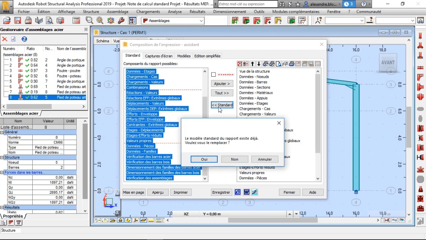Open the empty dropdown beside bar query icon
The height and width of the screenshot is (240, 426).
pyautogui.click(x=412, y=21)
